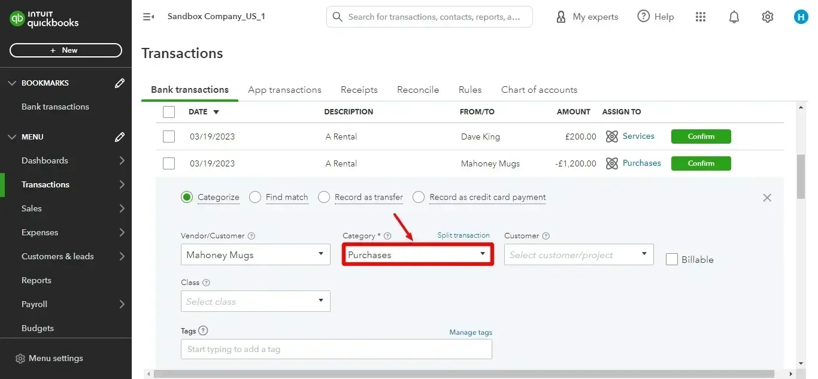Open the notifications bell

[734, 17]
